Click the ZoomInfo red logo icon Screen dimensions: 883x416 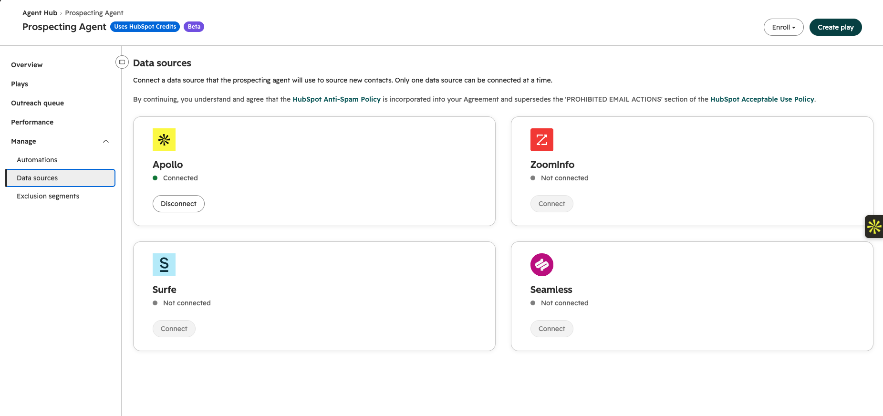pos(542,140)
